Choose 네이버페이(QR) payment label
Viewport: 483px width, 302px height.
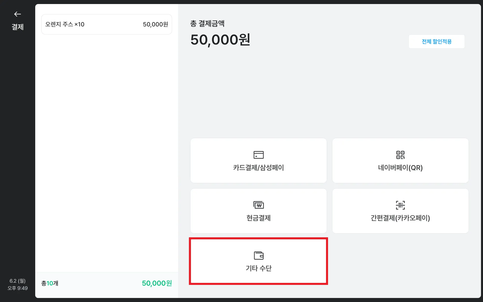pyautogui.click(x=400, y=168)
